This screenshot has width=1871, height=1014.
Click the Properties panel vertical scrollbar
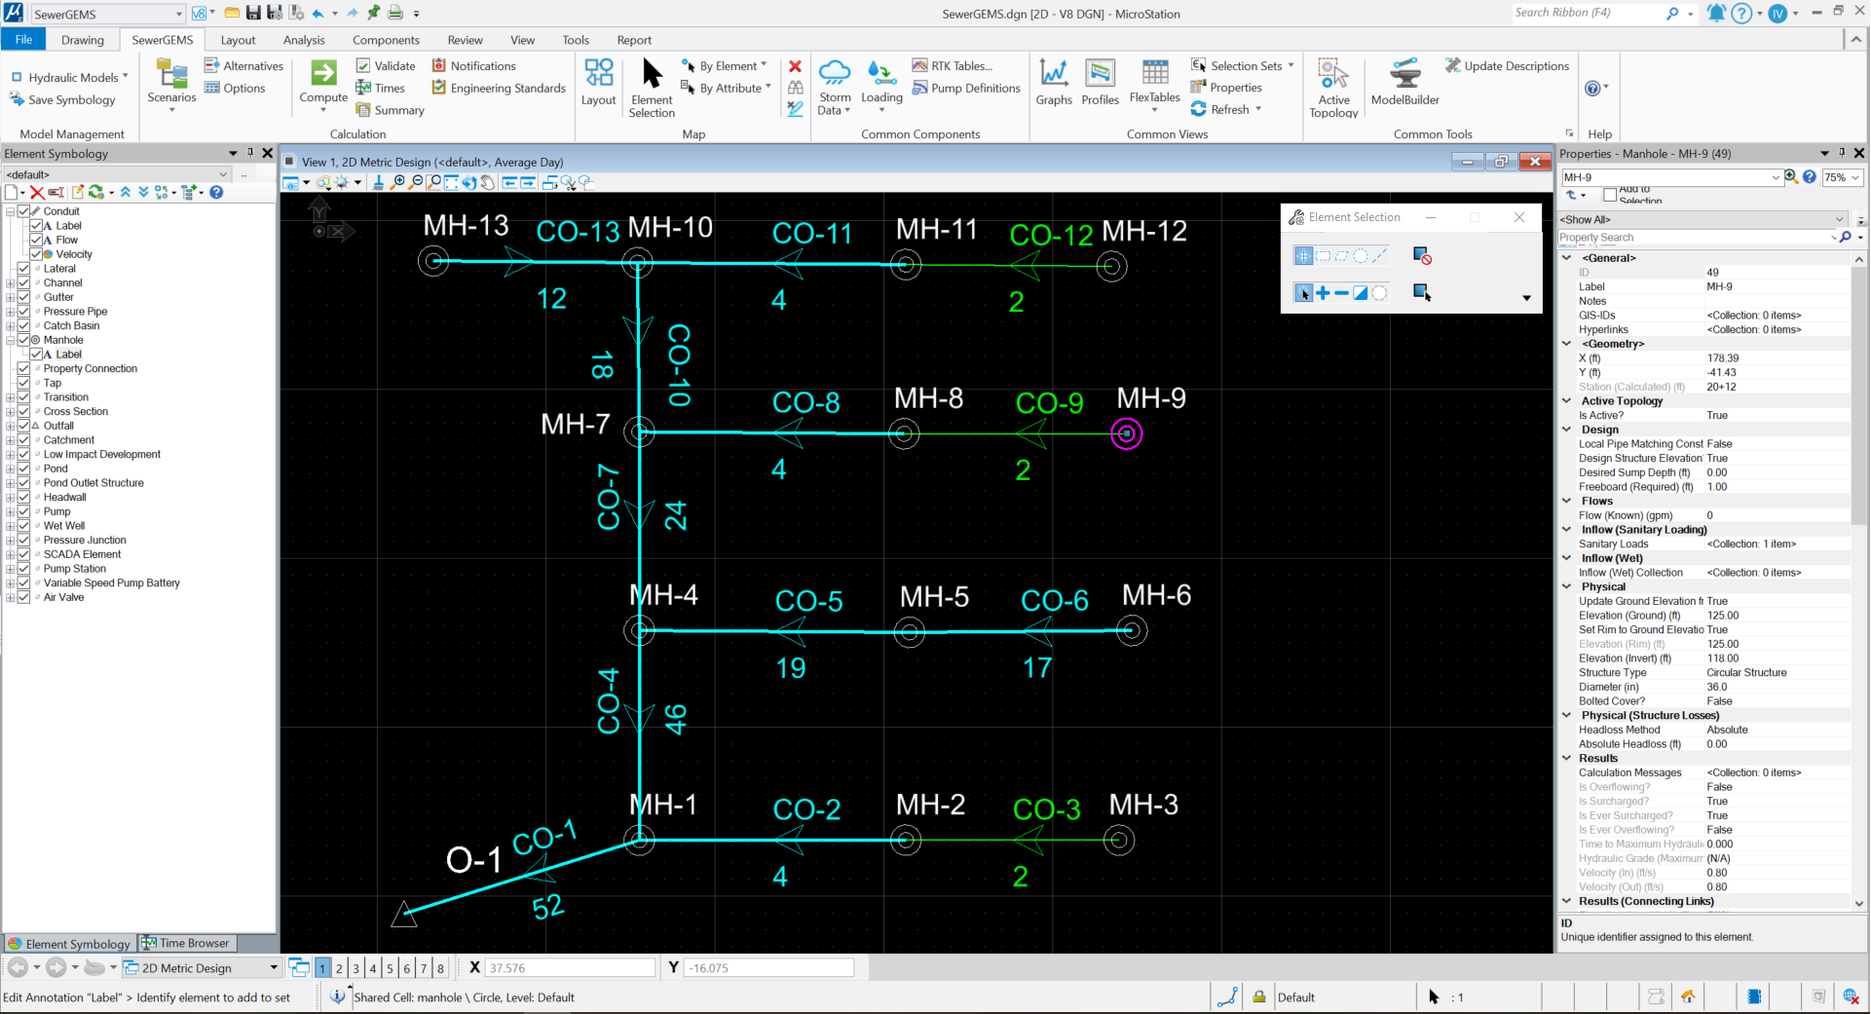pos(1858,580)
